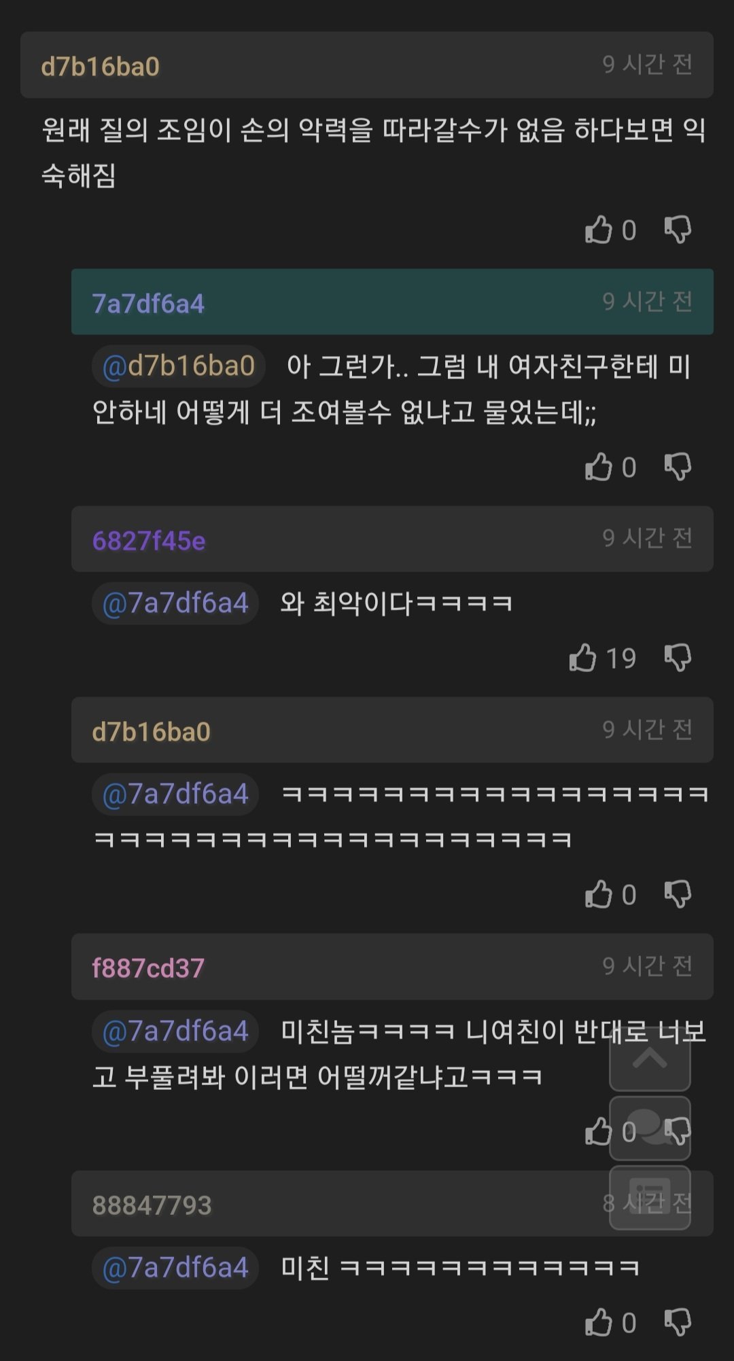Upvote 6827f45e's reply with 19 likes
The width and height of the screenshot is (734, 1361).
(x=583, y=658)
